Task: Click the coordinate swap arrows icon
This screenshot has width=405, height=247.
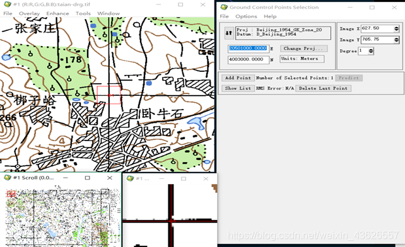Action: click(x=229, y=33)
